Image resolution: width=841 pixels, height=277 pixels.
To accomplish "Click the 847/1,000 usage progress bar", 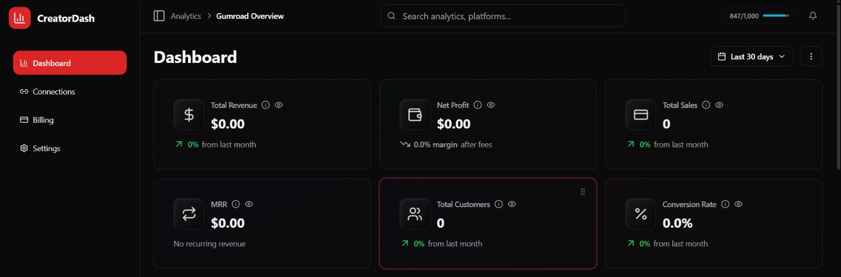I will 776,16.
